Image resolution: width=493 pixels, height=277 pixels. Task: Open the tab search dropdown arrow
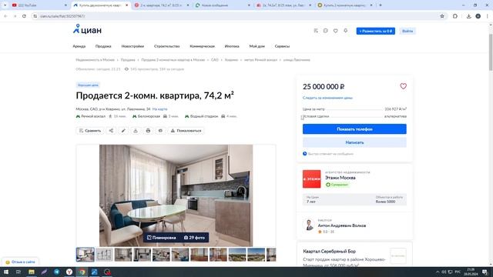[x=5, y=5]
